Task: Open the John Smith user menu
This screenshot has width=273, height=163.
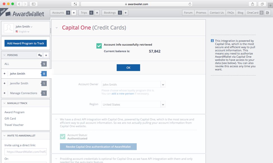Action: (x=24, y=26)
